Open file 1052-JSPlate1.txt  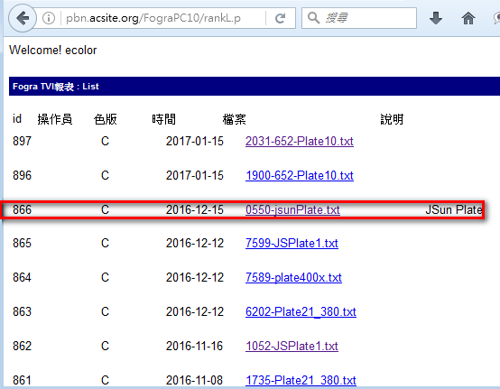pyautogui.click(x=292, y=346)
